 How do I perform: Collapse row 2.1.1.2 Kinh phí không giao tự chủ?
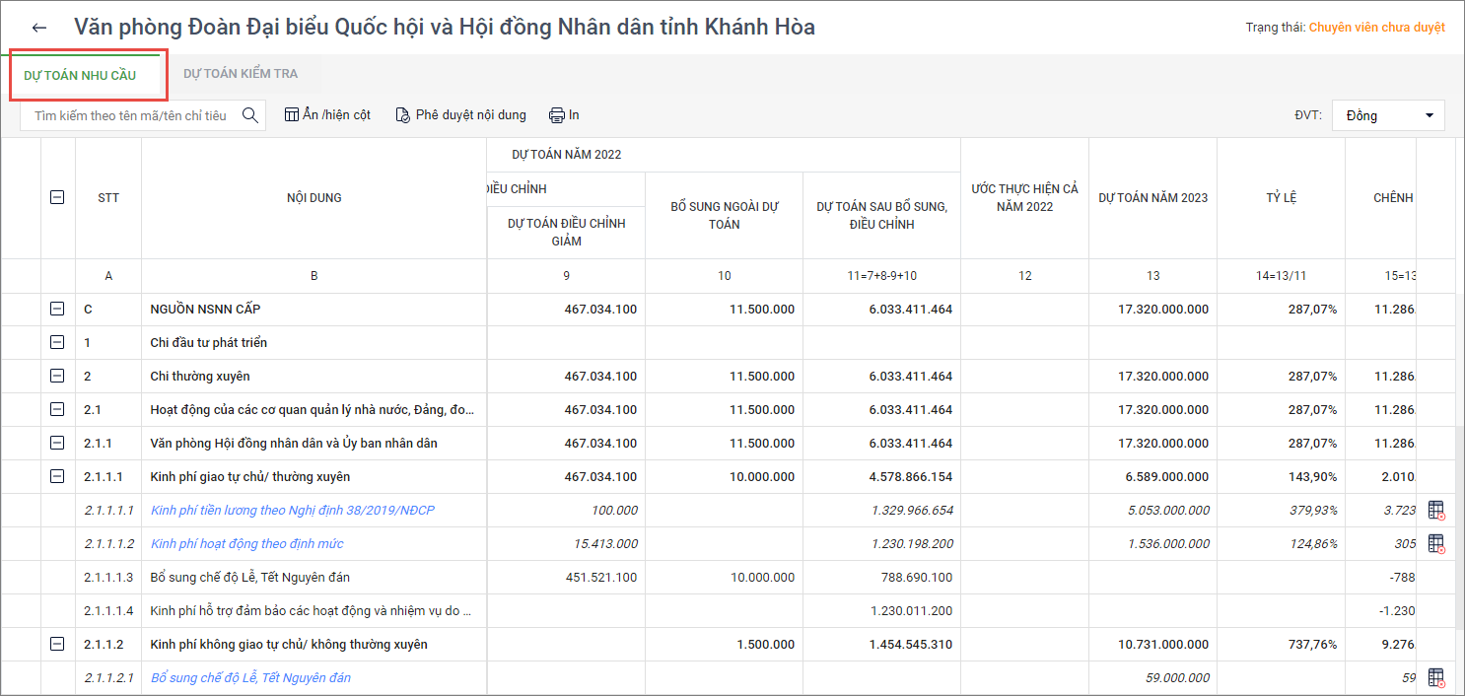57,645
